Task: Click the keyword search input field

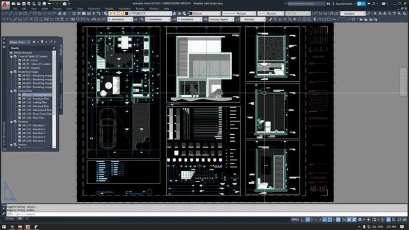Action: click(306, 4)
